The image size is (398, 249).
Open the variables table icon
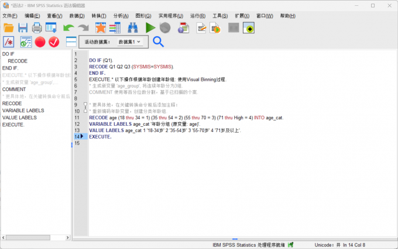coord(115,27)
